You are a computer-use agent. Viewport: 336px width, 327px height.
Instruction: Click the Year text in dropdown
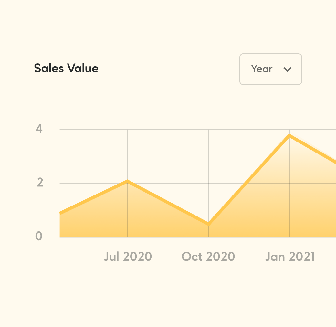[x=262, y=69]
